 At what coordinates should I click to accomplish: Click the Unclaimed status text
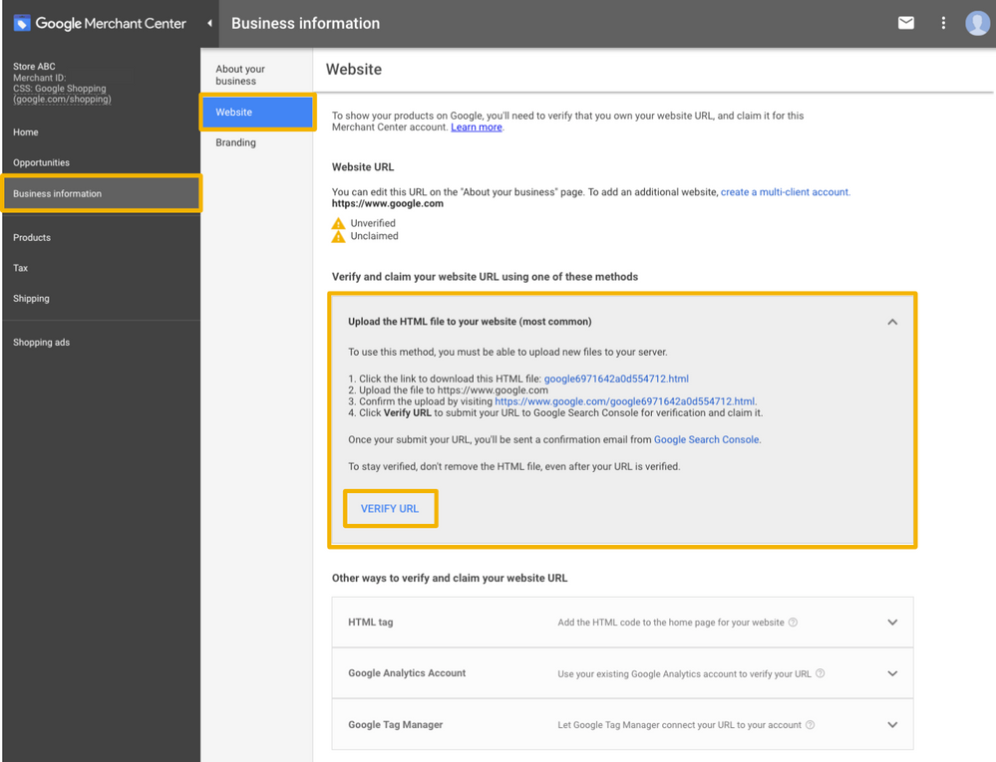[374, 236]
